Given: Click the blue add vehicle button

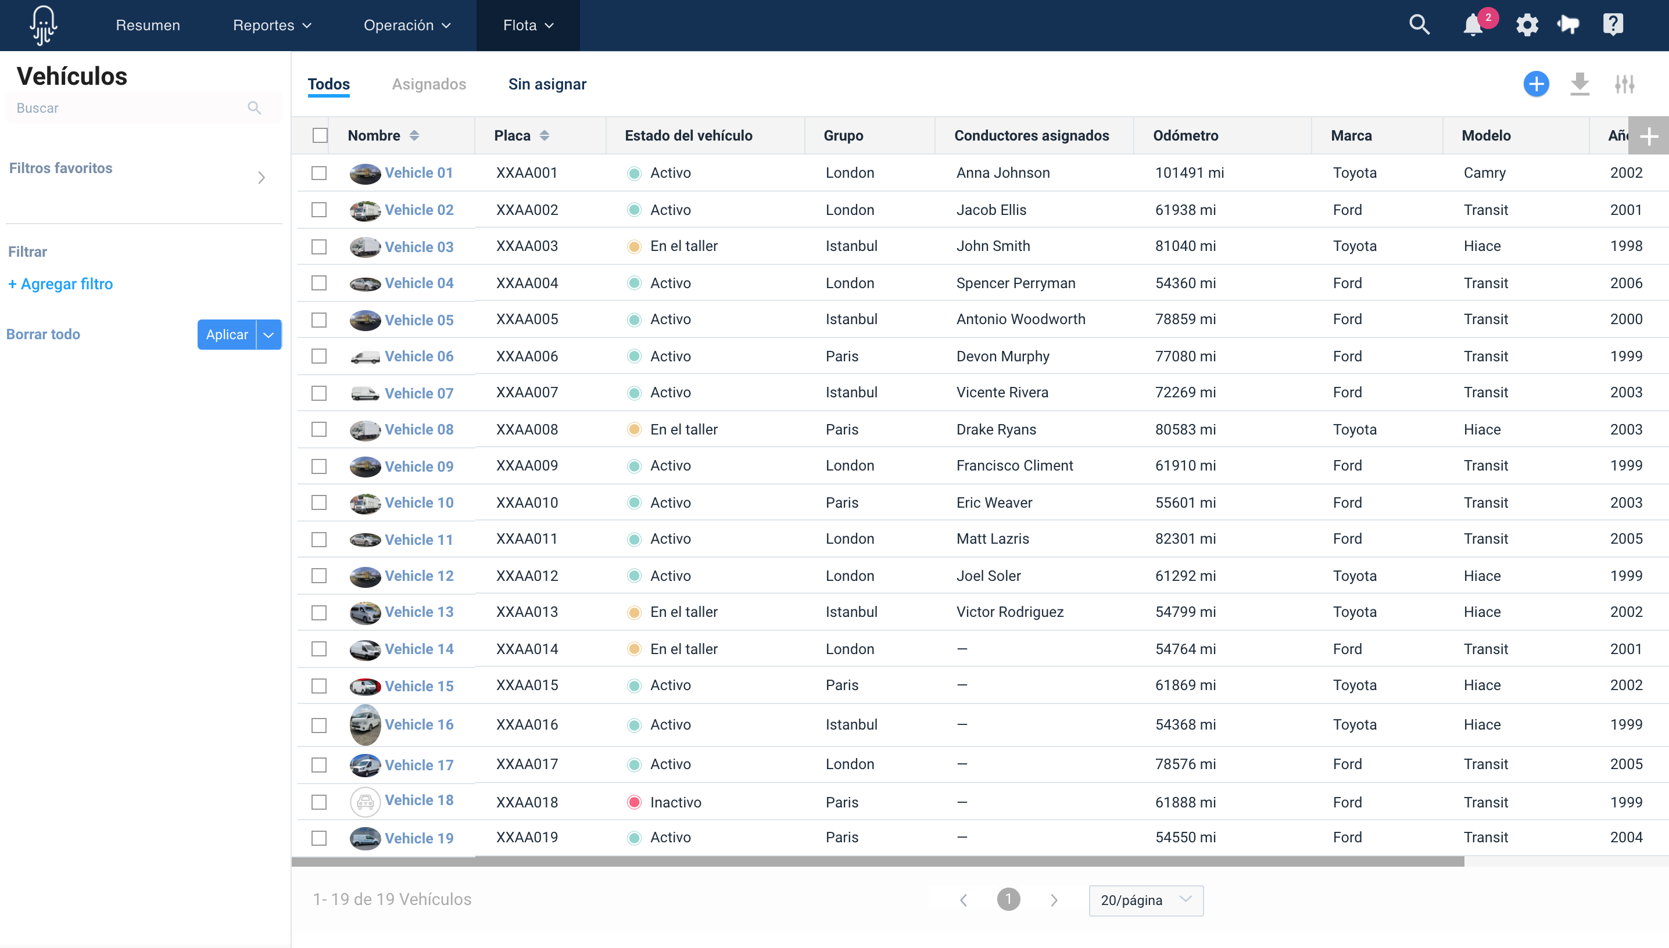Looking at the screenshot, I should pyautogui.click(x=1536, y=83).
